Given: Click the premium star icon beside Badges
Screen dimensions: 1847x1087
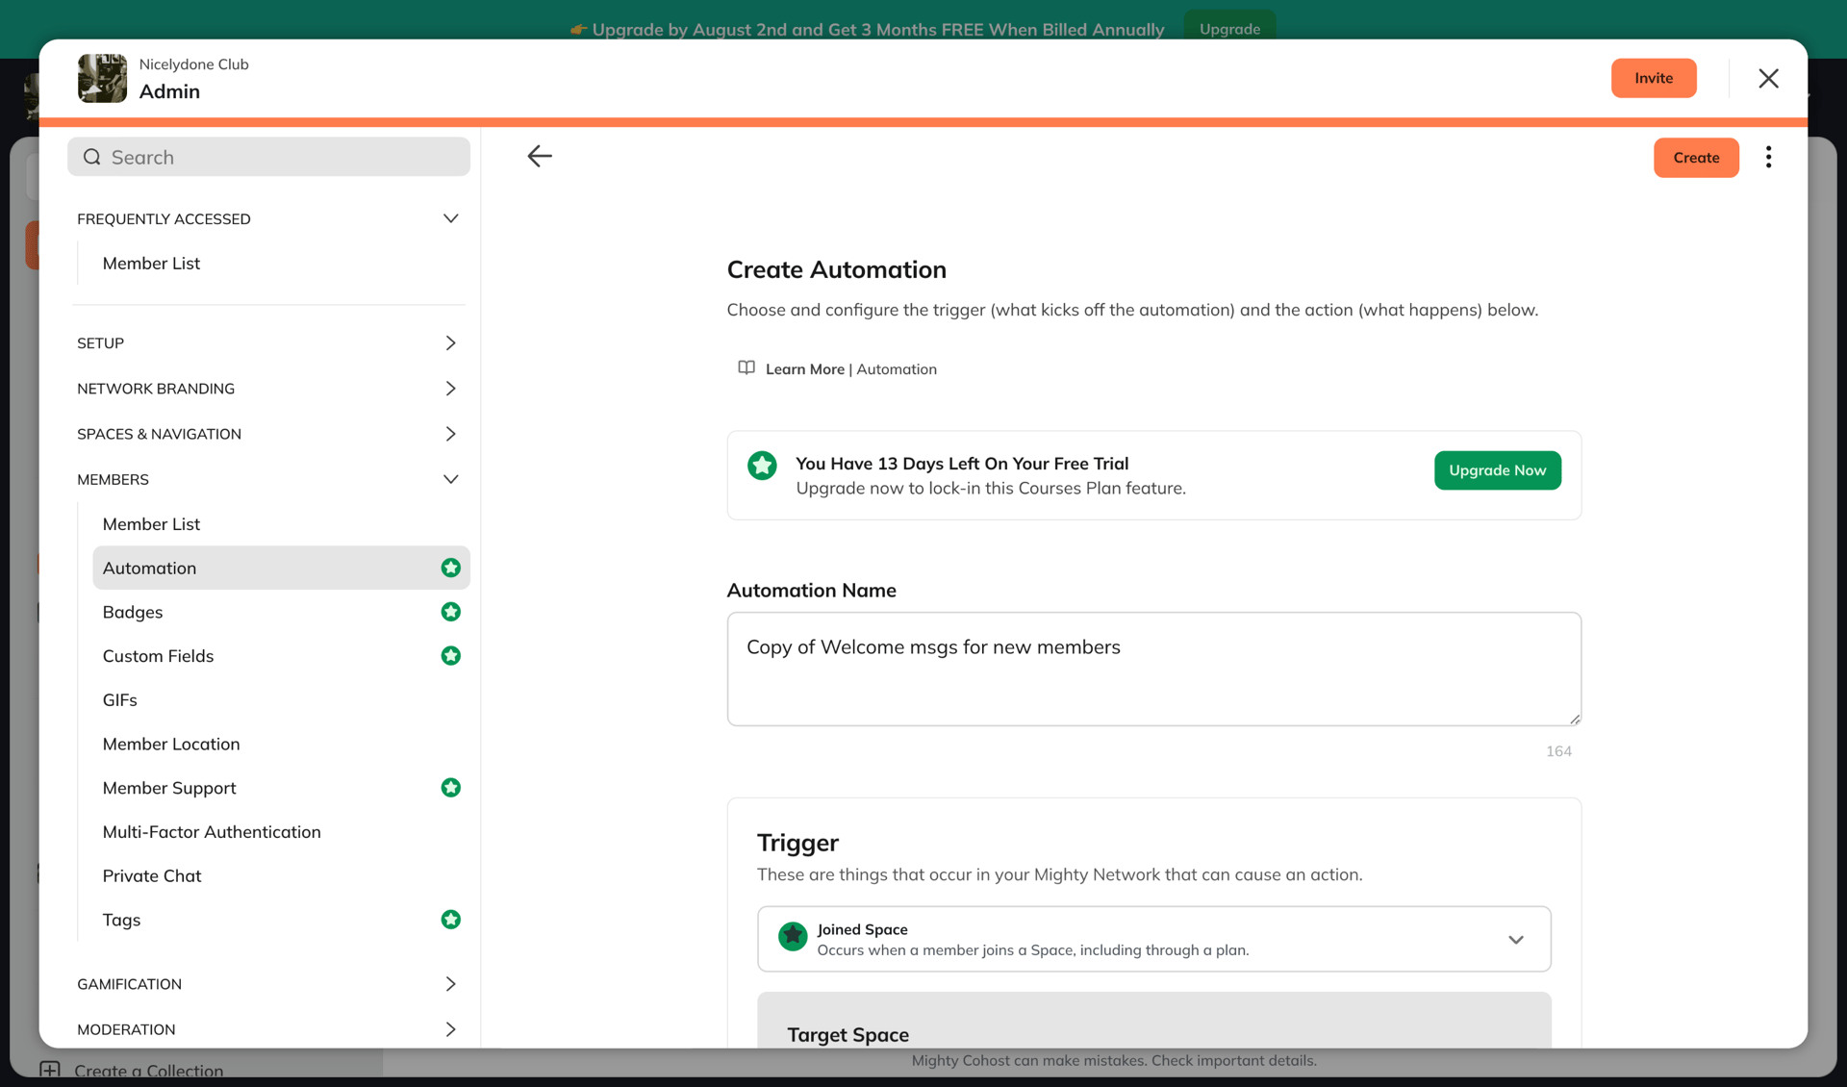Looking at the screenshot, I should tap(451, 612).
